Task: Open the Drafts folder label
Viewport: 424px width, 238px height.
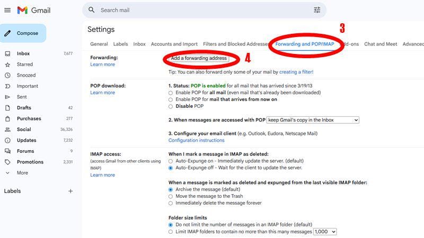Action: click(24, 108)
